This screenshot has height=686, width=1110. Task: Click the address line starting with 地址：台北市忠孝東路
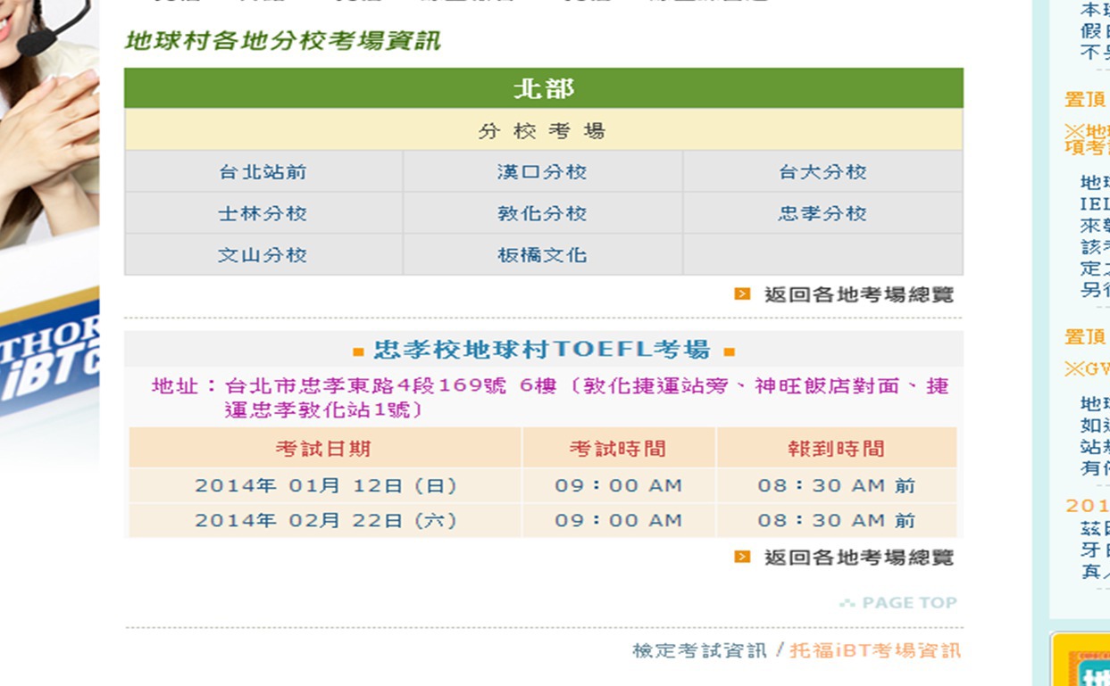[x=550, y=398]
